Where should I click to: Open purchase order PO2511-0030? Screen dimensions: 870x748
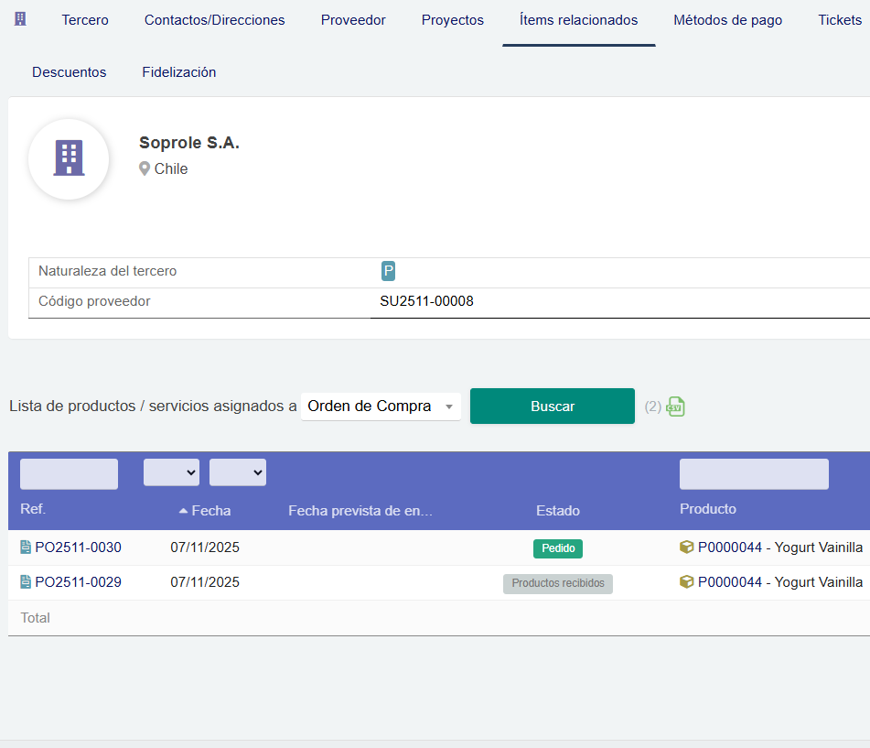click(x=79, y=547)
